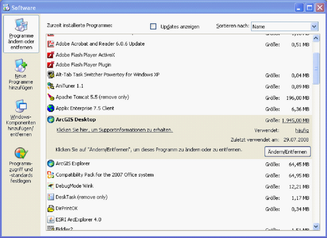Click the ArcGIS Explorer globe icon
The image size is (327, 238).
pyautogui.click(x=50, y=163)
